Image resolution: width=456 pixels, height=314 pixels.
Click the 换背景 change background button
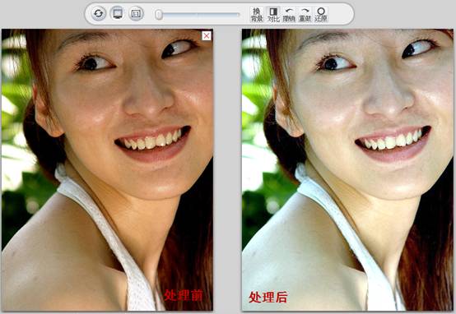[257, 15]
